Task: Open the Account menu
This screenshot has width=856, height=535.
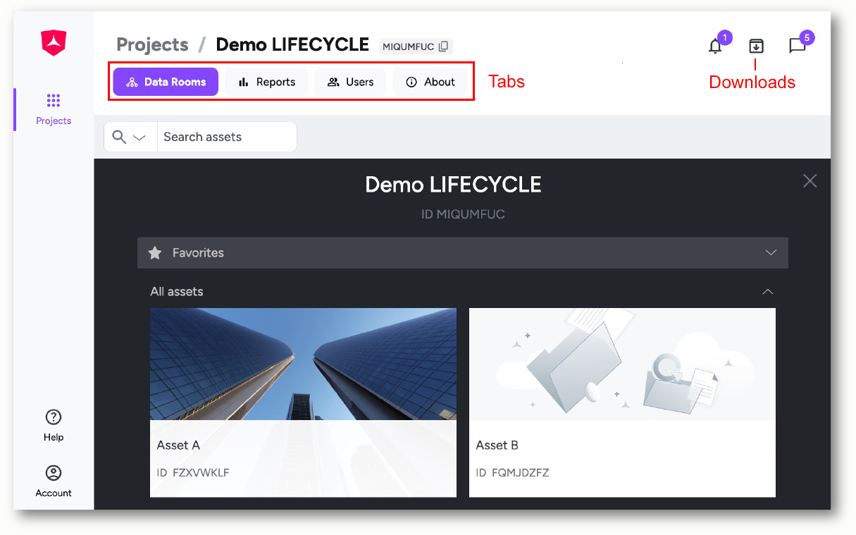Action: click(x=54, y=481)
